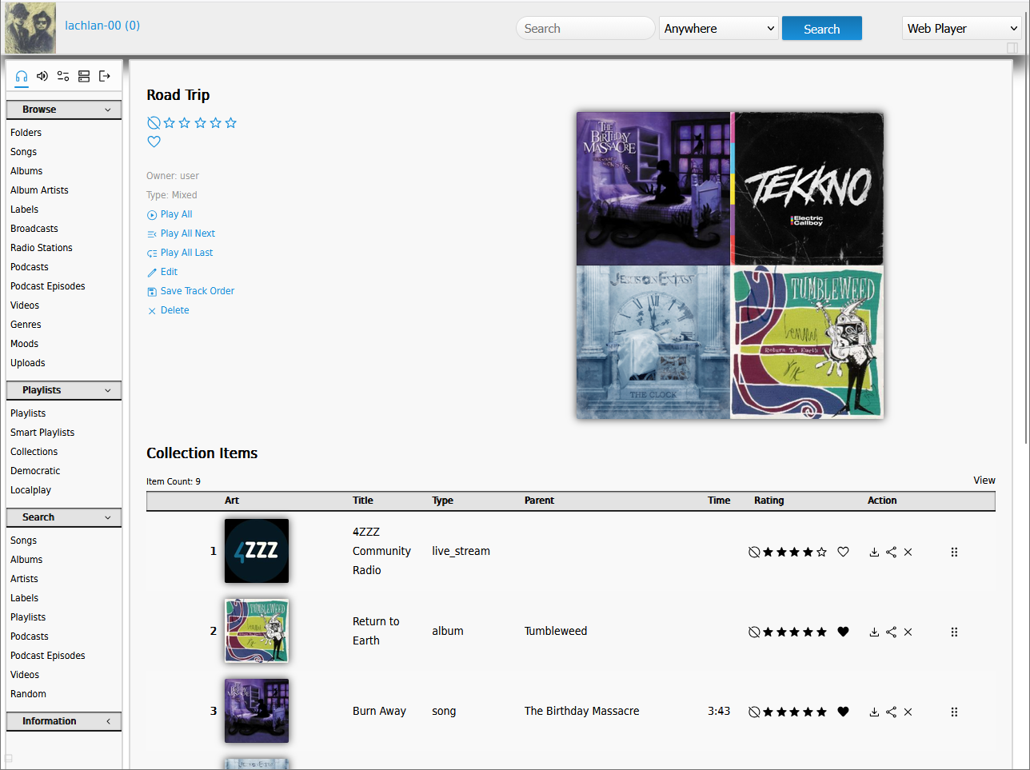Open Album Artists in Browse menu
Screen dimensions: 1030x770
39,190
